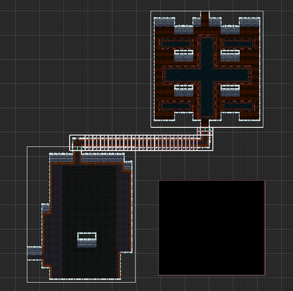Select the lower-right rectangular pit in the cross room

238,105
